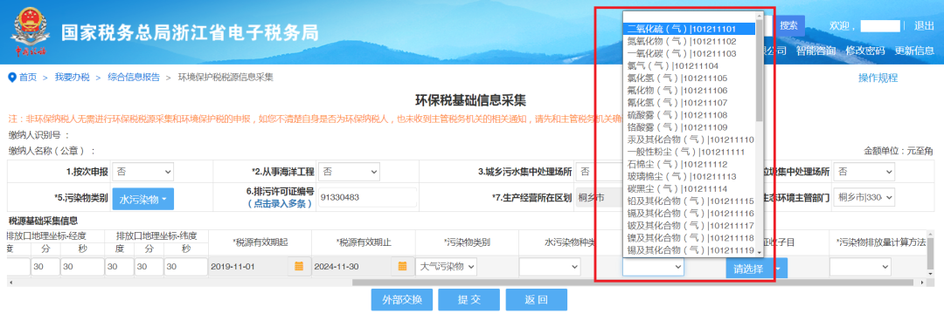The height and width of the screenshot is (327, 944).
Task: Choose 铬酸雾（气）|101211109 from list
Action: pos(689,127)
